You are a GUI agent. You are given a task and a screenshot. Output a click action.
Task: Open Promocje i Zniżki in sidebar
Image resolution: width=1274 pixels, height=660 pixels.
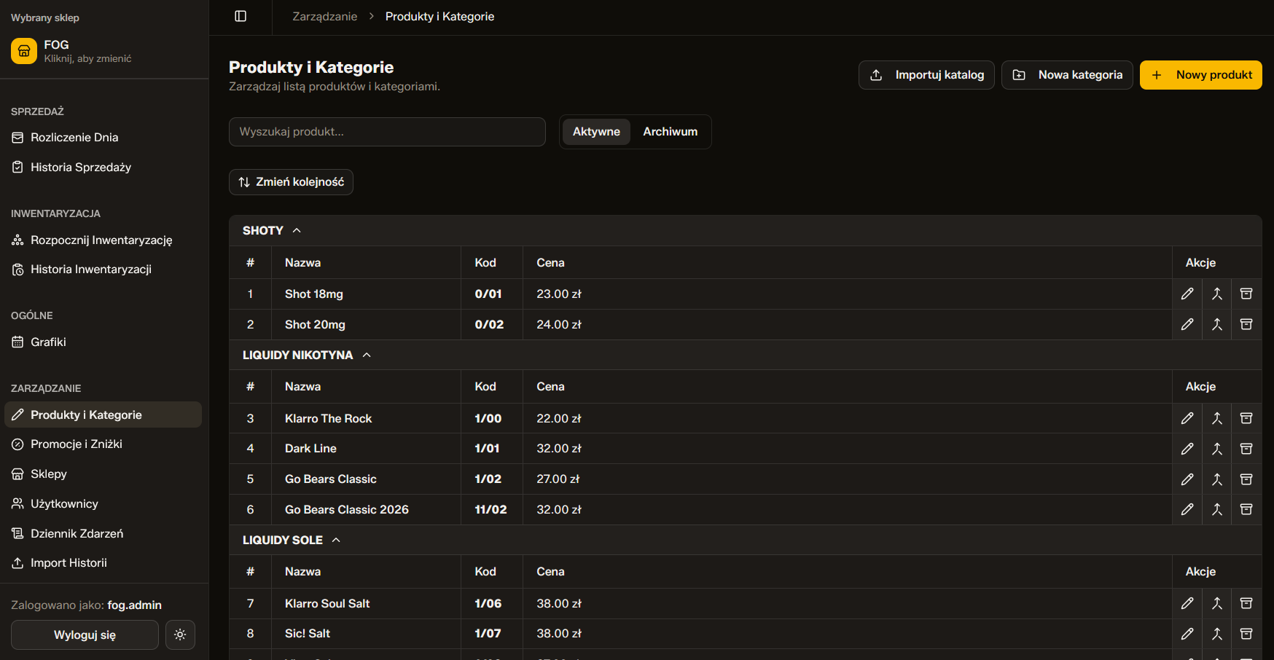tap(76, 444)
